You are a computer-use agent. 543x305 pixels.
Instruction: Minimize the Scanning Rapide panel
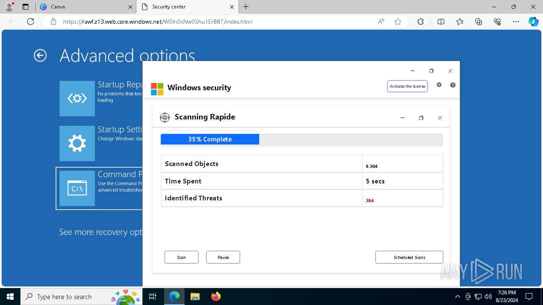[402, 118]
